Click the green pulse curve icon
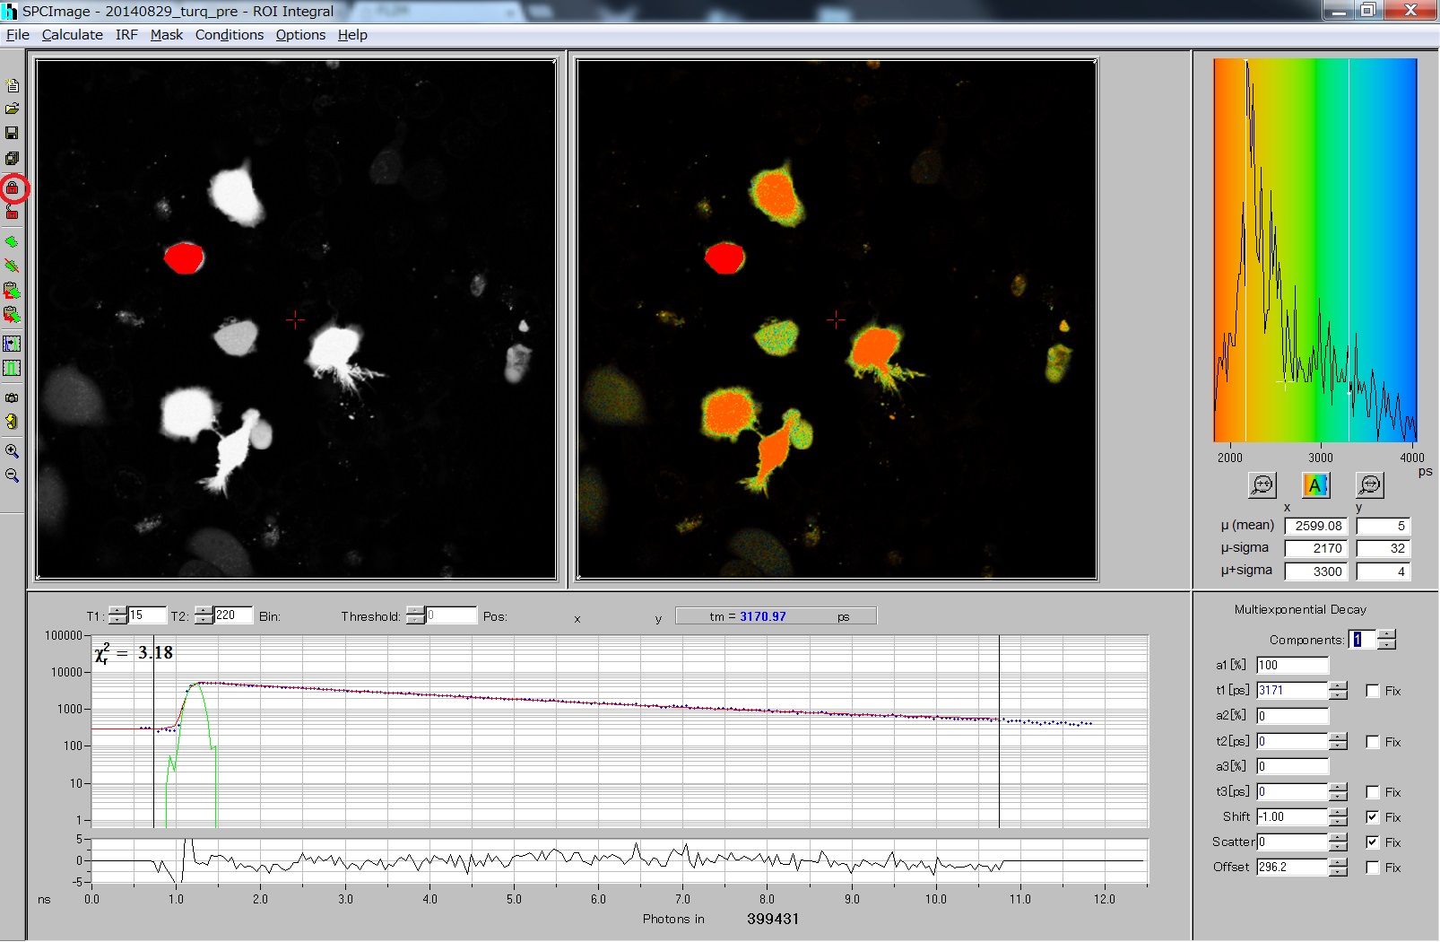The image size is (1440, 942). (13, 368)
